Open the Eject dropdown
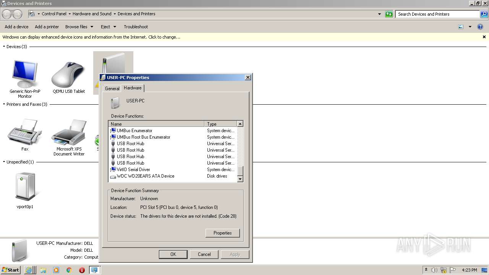The height and width of the screenshot is (275, 489). (x=108, y=27)
